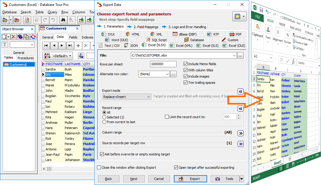Viewport: 321px width, 185px height.
Task: Open the Query menu
Action: click(x=53, y=12)
